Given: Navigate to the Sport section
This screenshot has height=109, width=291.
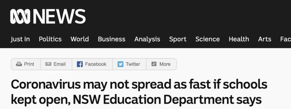Looking at the screenshot, I should click(178, 39).
